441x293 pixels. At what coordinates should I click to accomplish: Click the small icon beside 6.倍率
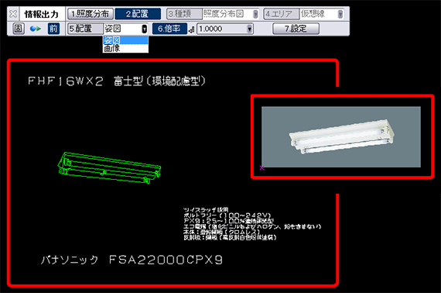click(x=192, y=29)
